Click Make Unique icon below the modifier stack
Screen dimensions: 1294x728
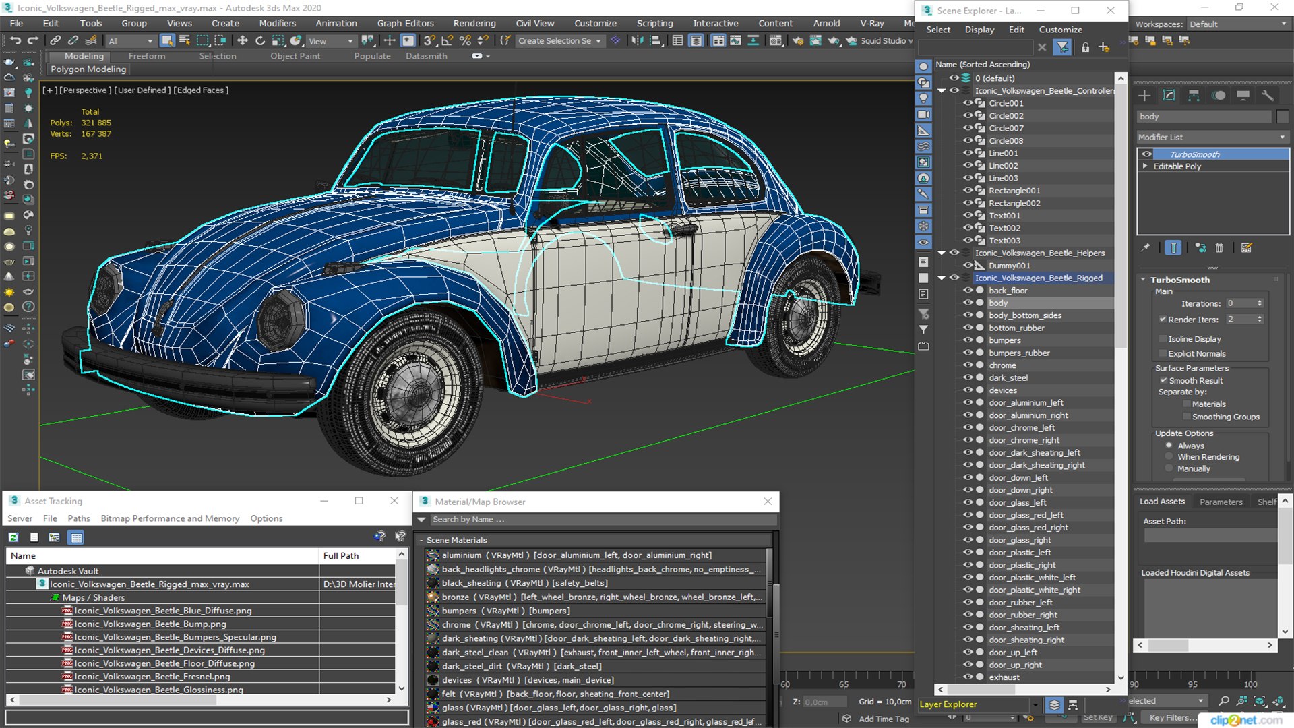[1200, 247]
